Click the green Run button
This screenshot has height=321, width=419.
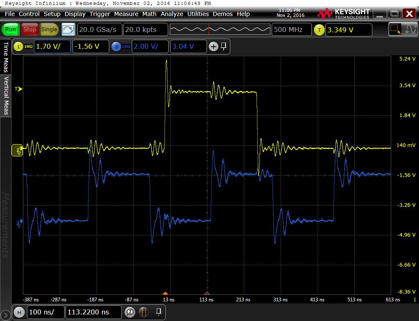(x=11, y=29)
